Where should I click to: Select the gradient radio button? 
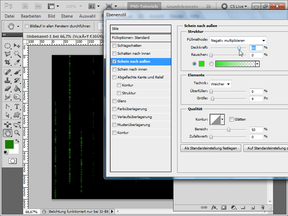click(x=211, y=64)
